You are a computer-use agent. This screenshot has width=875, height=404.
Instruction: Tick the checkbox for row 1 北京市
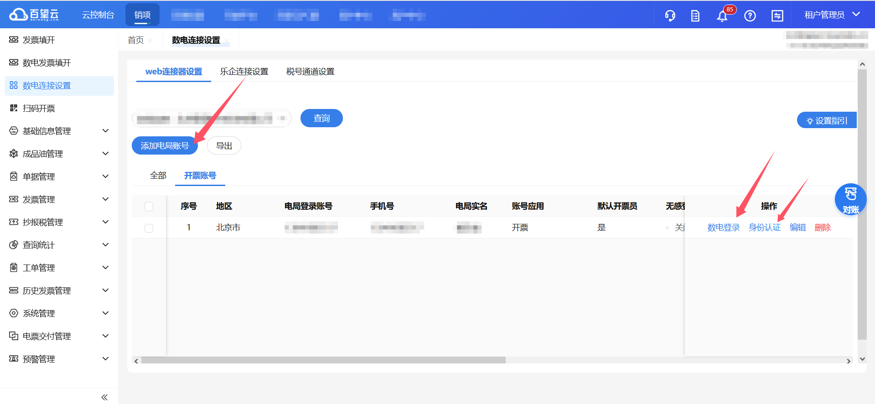tap(149, 228)
